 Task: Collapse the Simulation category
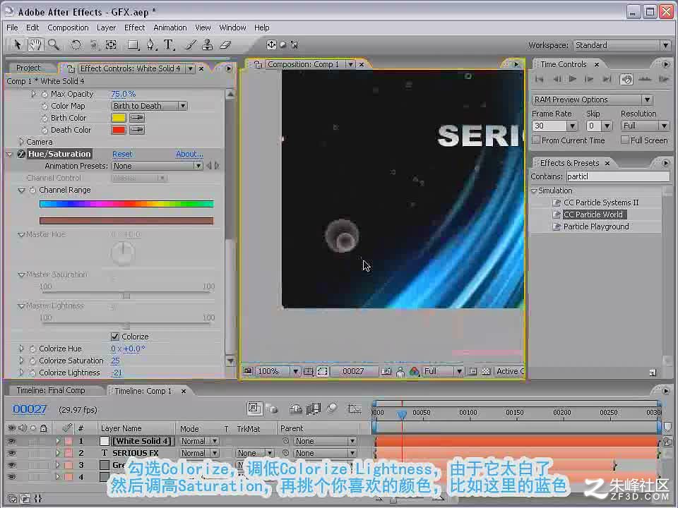click(x=534, y=190)
